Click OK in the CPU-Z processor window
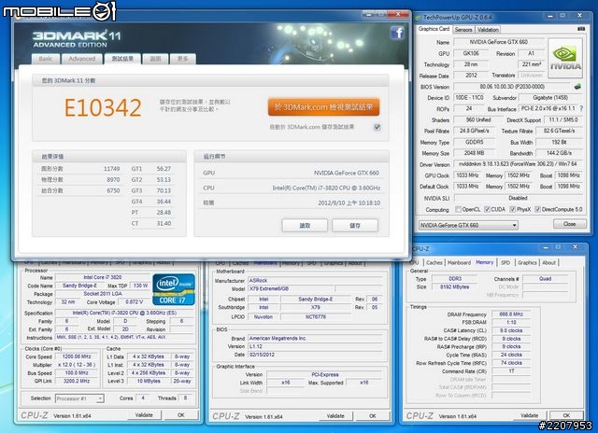Image resolution: width=598 pixels, height=433 pixels. tap(180, 415)
